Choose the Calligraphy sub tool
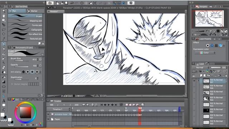 [x=25, y=30]
